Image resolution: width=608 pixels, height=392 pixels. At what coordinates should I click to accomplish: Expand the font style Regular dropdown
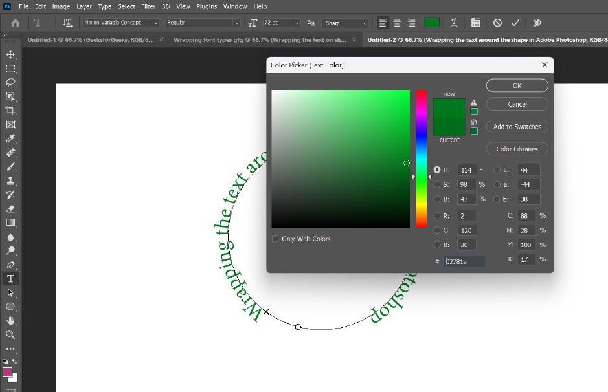click(202, 23)
